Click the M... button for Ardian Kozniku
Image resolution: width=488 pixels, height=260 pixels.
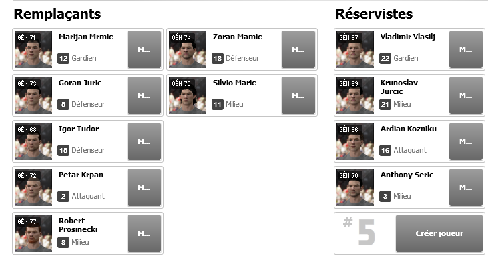pyautogui.click(x=465, y=141)
